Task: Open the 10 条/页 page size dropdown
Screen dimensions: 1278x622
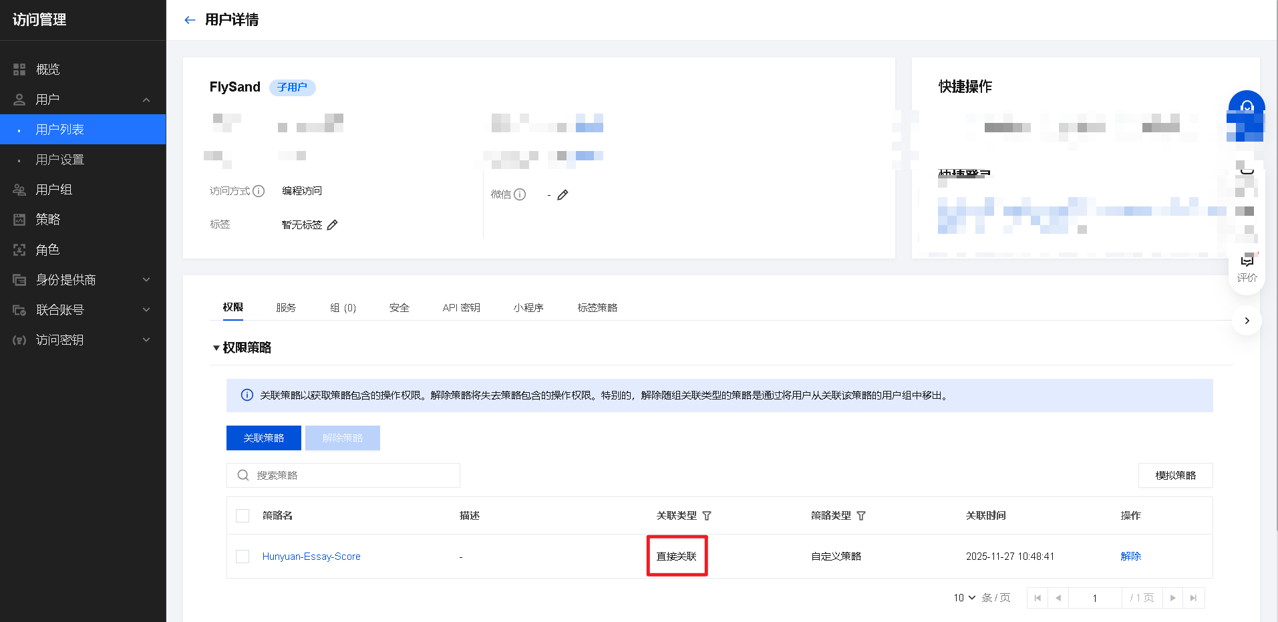Action: [x=965, y=598]
